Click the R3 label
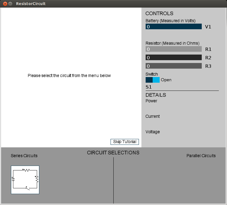This screenshot has width=227, height=205. click(x=208, y=66)
